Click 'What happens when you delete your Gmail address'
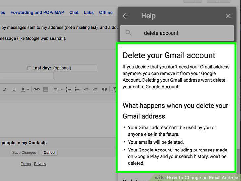This screenshot has width=241, height=181. [175, 111]
